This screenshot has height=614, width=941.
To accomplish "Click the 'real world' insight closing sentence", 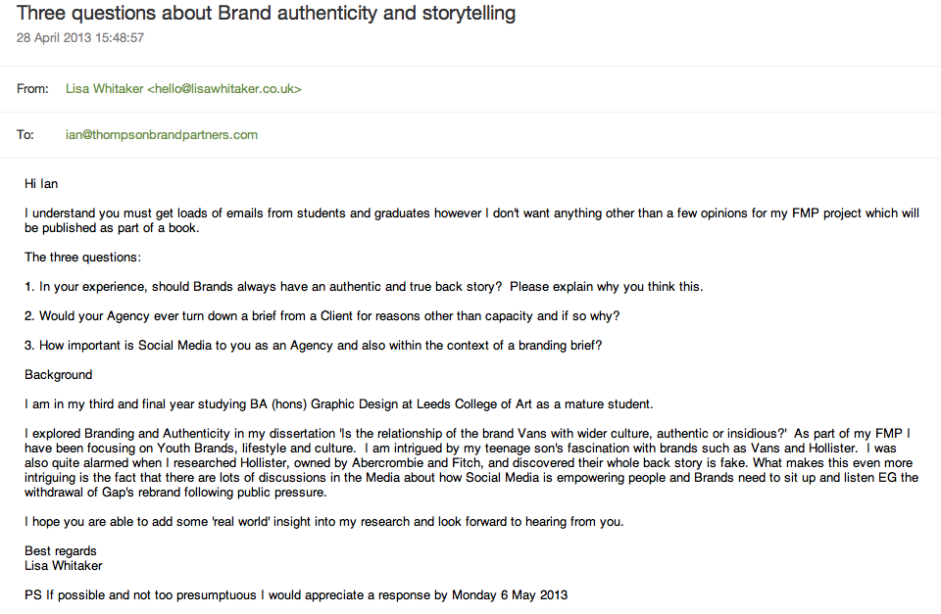I will point(324,521).
